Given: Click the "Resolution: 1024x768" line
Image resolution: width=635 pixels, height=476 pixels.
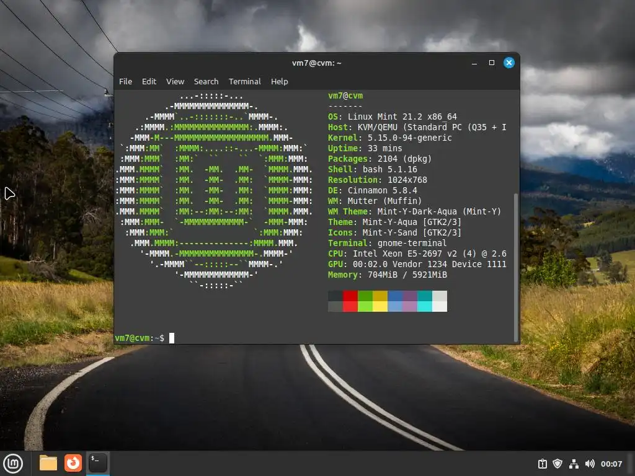Looking at the screenshot, I should coord(378,180).
